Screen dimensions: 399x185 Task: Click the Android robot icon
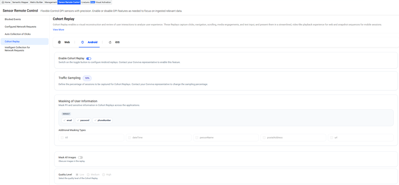tap(83, 42)
